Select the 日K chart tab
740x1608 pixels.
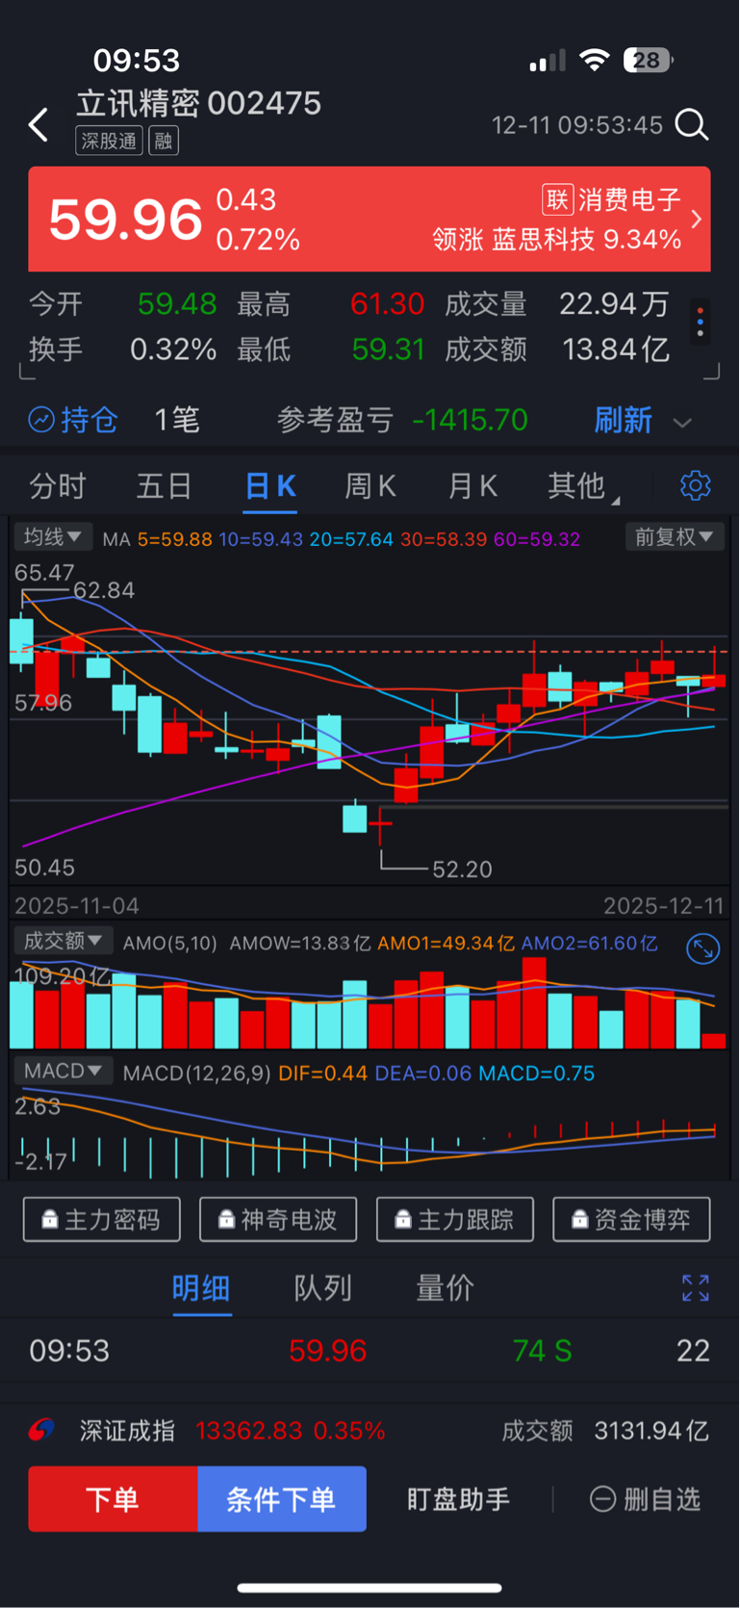(x=270, y=486)
